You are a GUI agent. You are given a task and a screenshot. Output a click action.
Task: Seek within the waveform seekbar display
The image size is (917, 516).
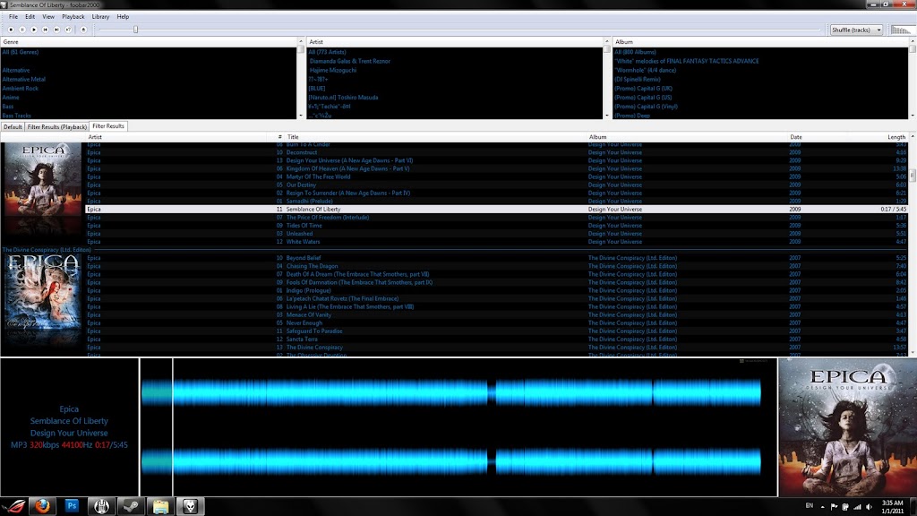pos(458,427)
